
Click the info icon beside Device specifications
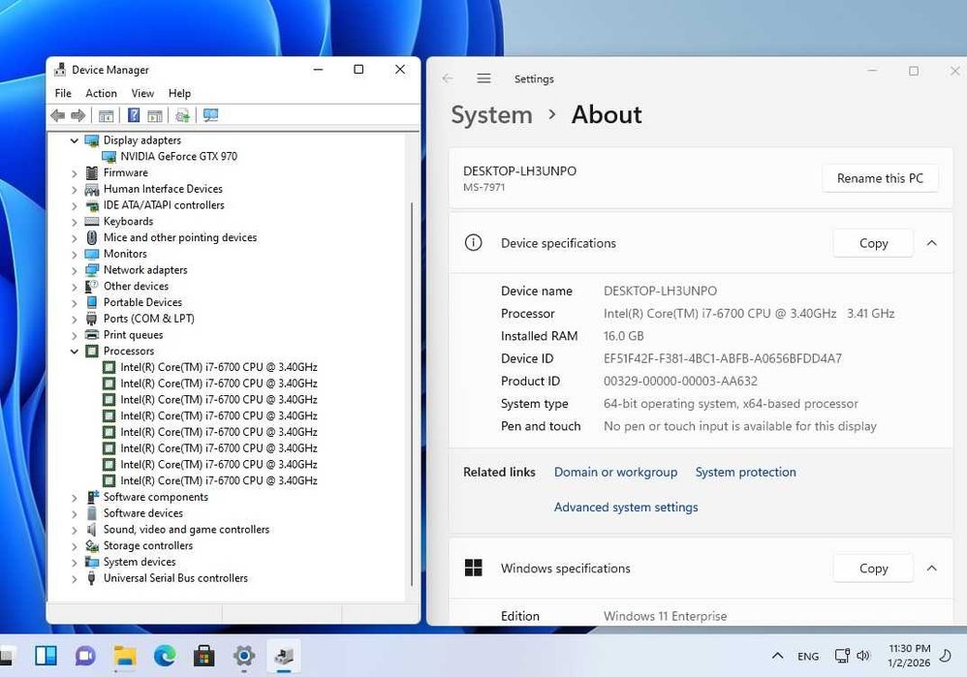click(x=473, y=243)
